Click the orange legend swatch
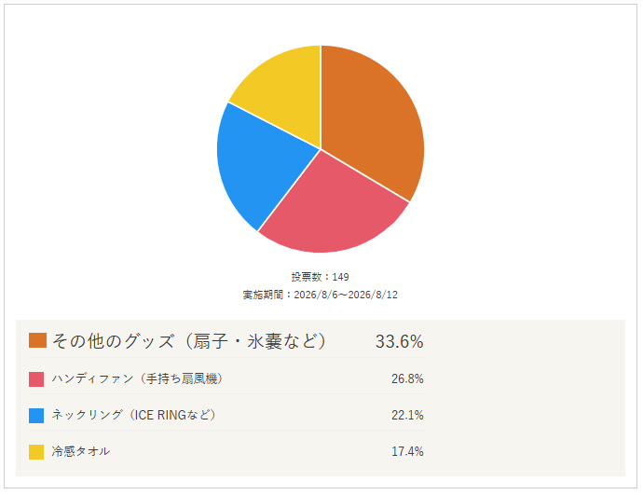The image size is (643, 495). (37, 340)
